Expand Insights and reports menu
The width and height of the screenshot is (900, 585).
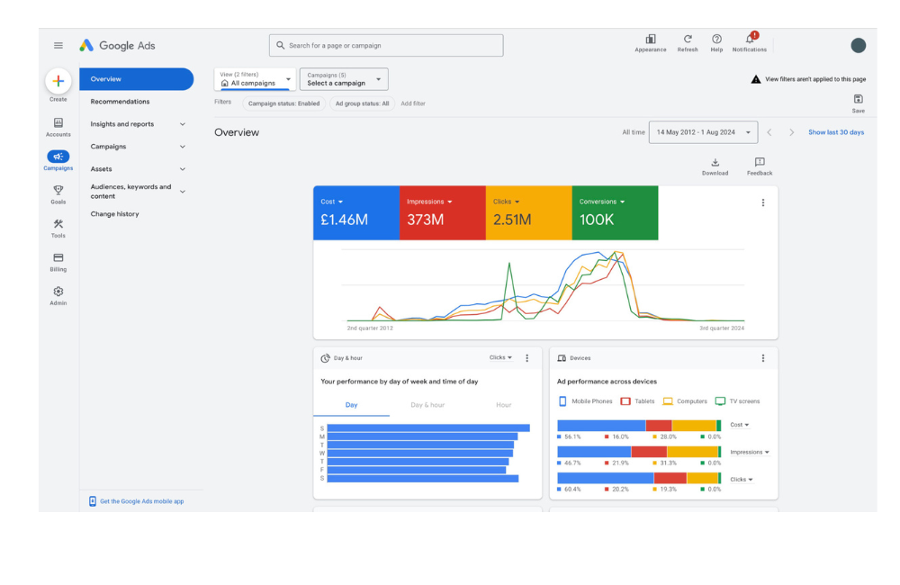pyautogui.click(x=183, y=124)
